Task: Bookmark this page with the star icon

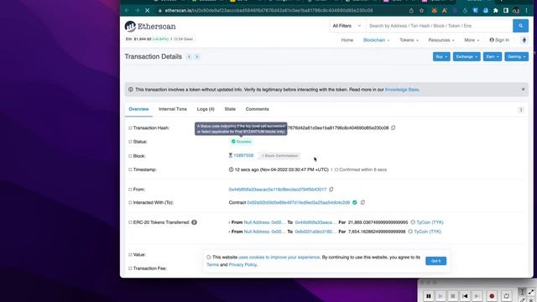Action: point(421,11)
